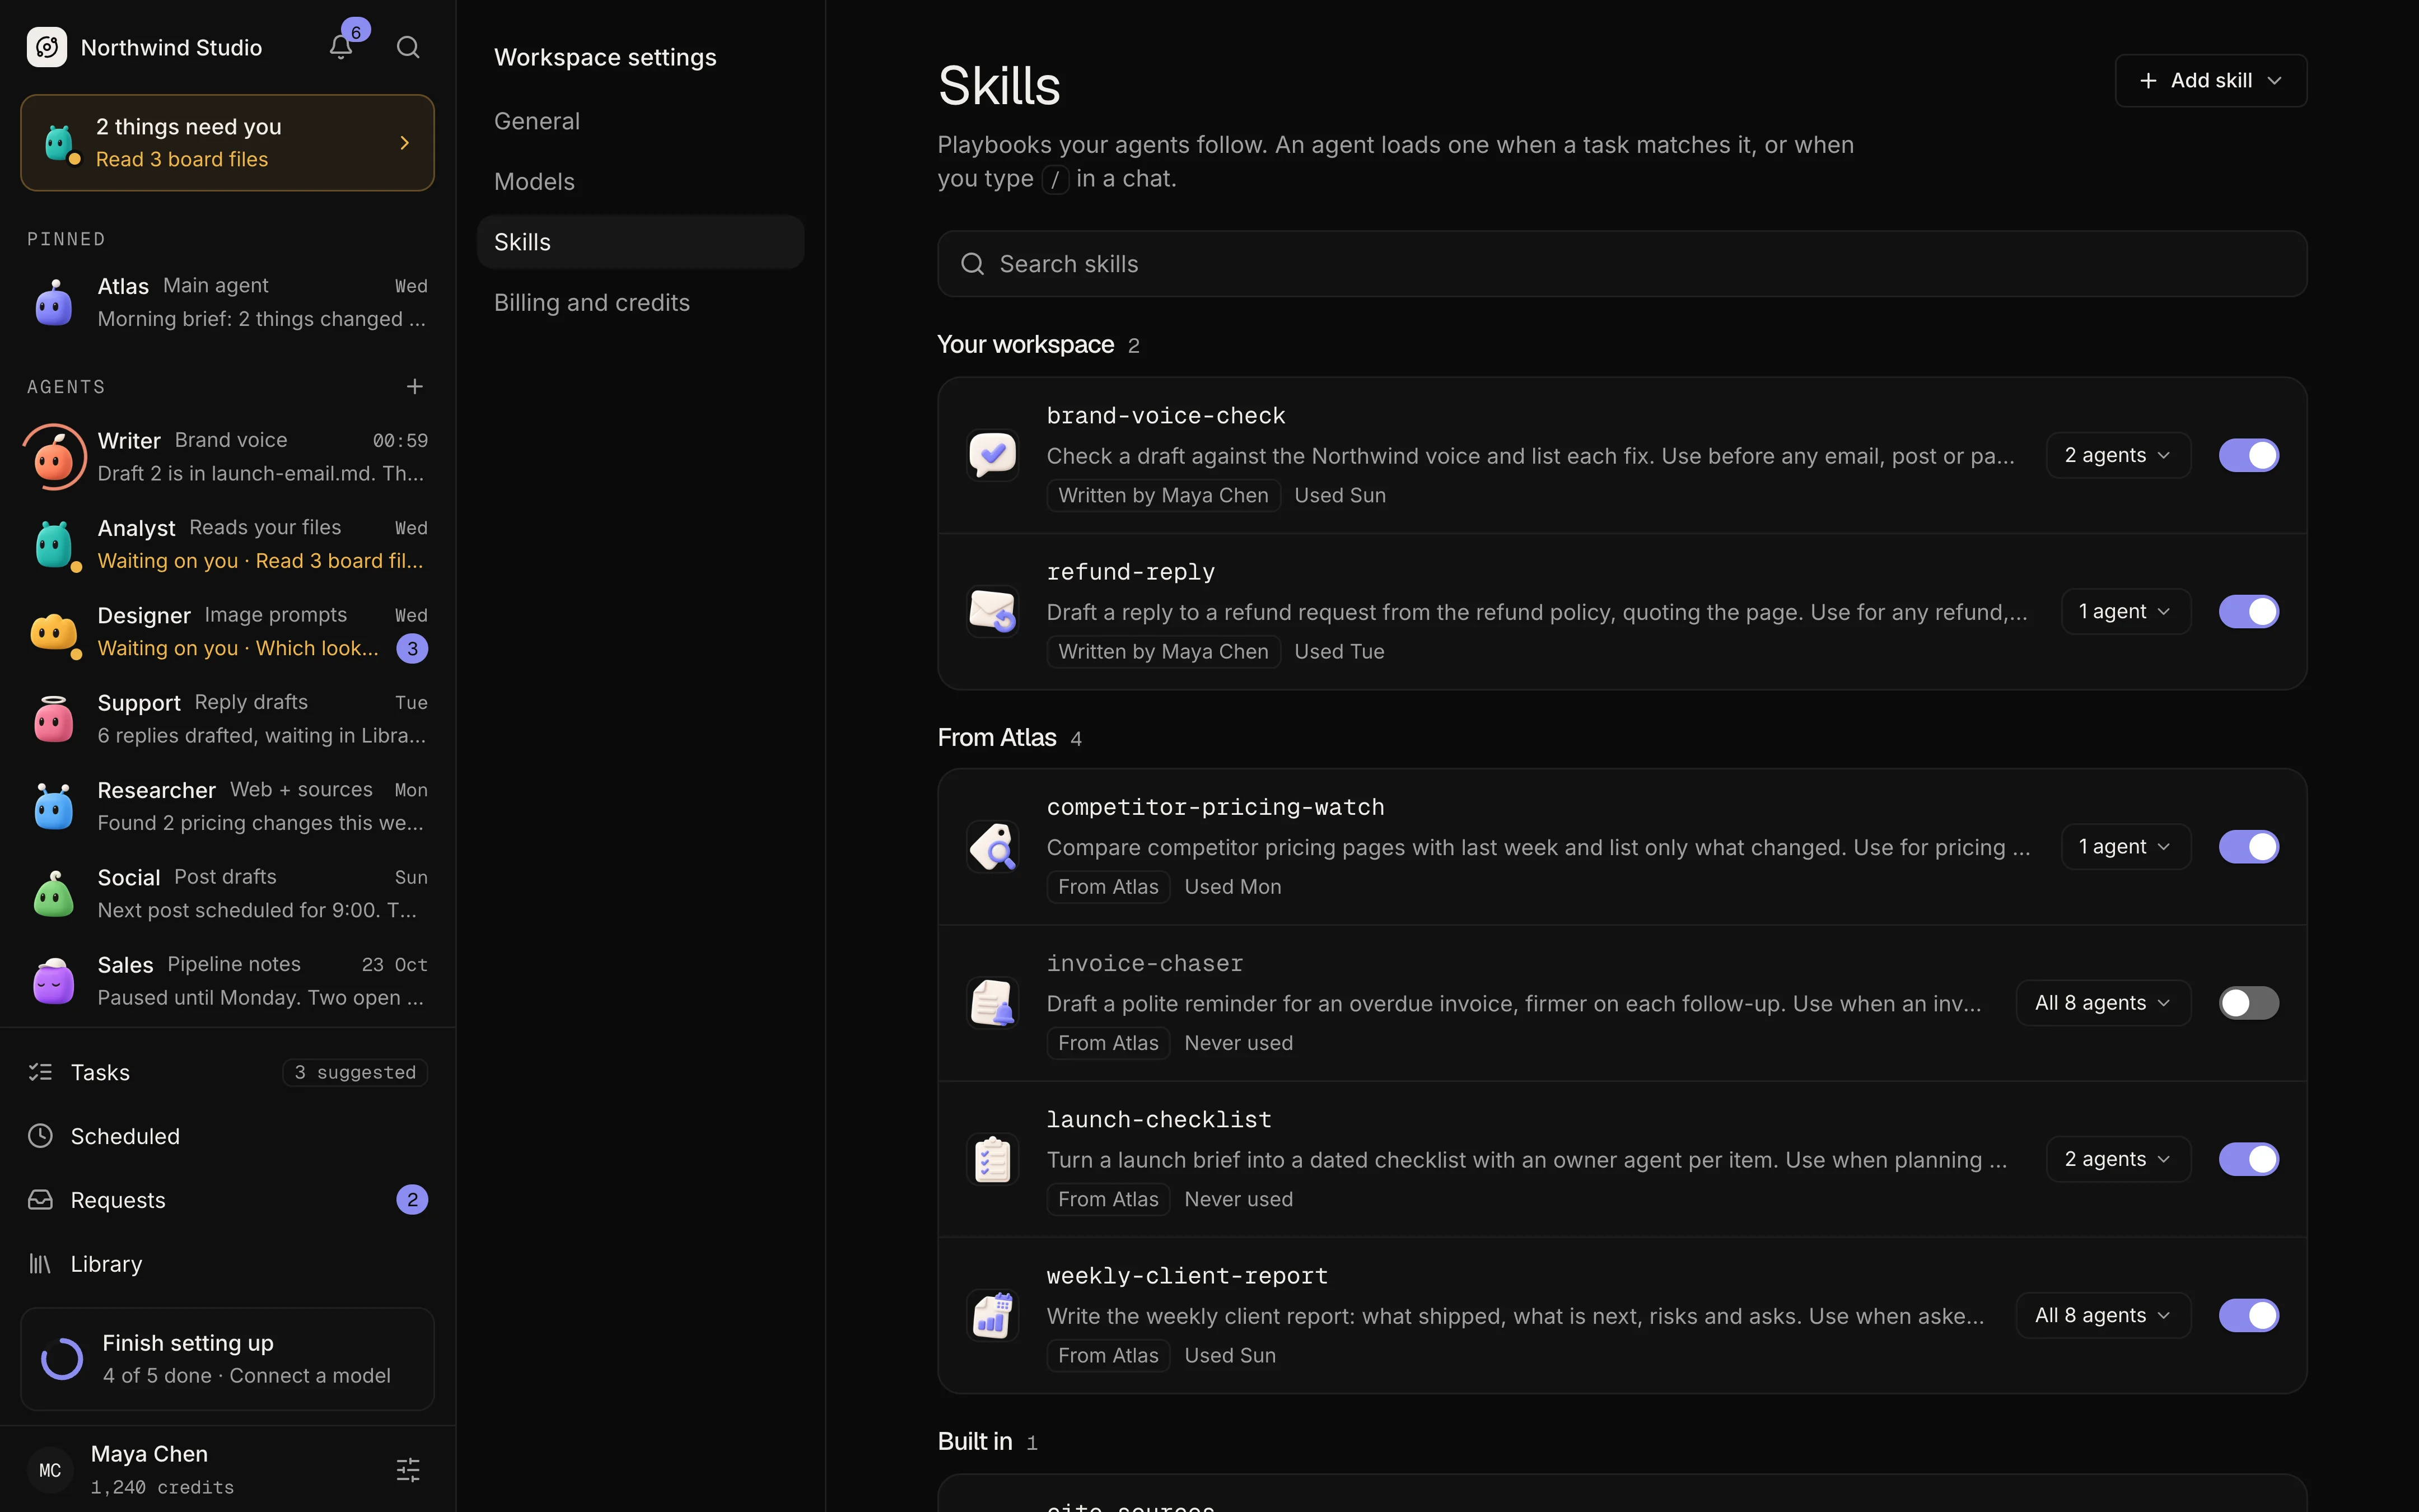Click the Search skills field
2419x1512 pixels.
tap(1621, 264)
